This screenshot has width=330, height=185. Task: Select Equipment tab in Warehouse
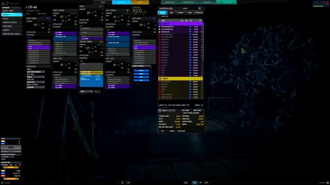[x=180, y=13]
